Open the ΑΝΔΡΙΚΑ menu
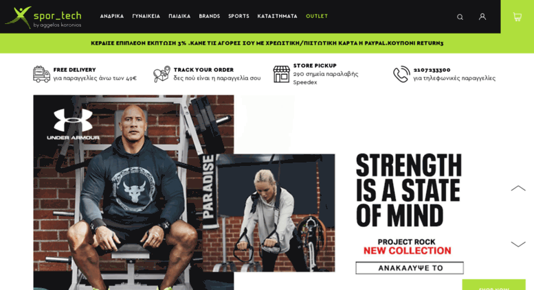Screen dimensions: 534x290 pyautogui.click(x=112, y=16)
